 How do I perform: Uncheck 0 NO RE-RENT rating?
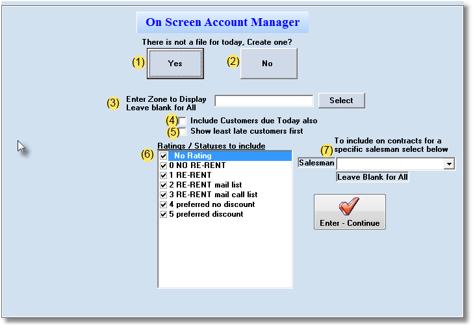pyautogui.click(x=164, y=165)
